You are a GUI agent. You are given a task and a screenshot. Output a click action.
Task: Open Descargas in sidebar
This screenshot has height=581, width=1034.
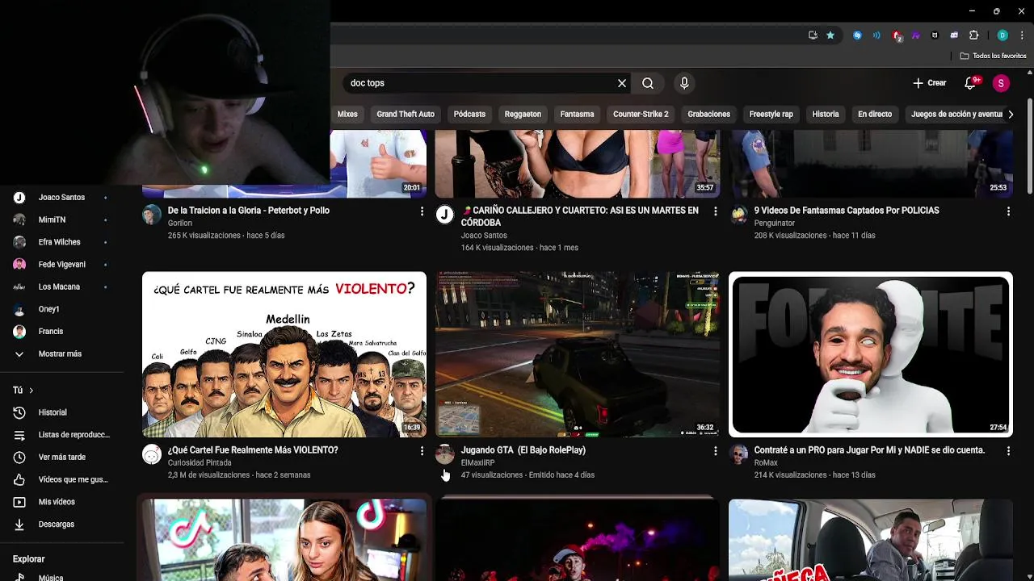61,525
